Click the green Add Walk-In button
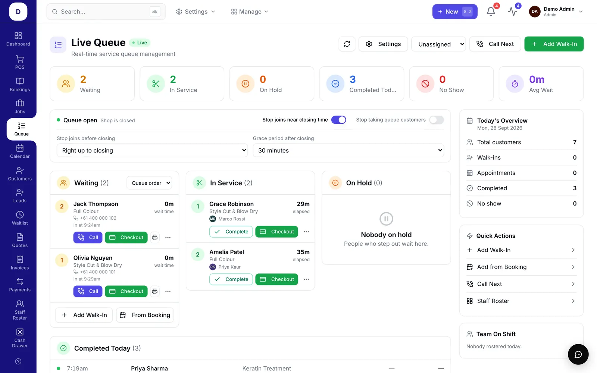Screen dimensions: 597x373 point(554,44)
